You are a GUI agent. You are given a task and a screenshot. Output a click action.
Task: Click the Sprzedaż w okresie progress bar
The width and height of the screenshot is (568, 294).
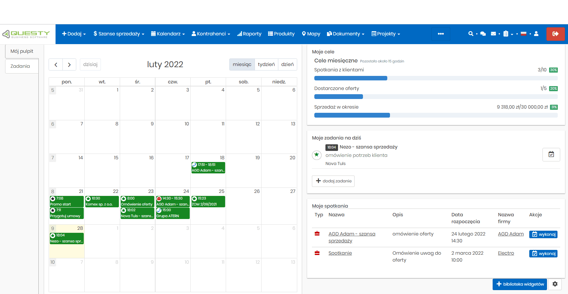click(x=436, y=115)
